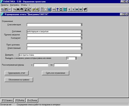Image resolution: width=129 pixels, height=106 pixels.
Task: Open the Проекты menu
Action: tap(5, 5)
